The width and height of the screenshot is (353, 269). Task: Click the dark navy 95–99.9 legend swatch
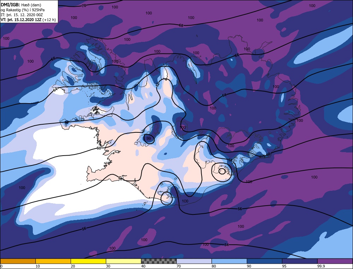(x=300, y=261)
